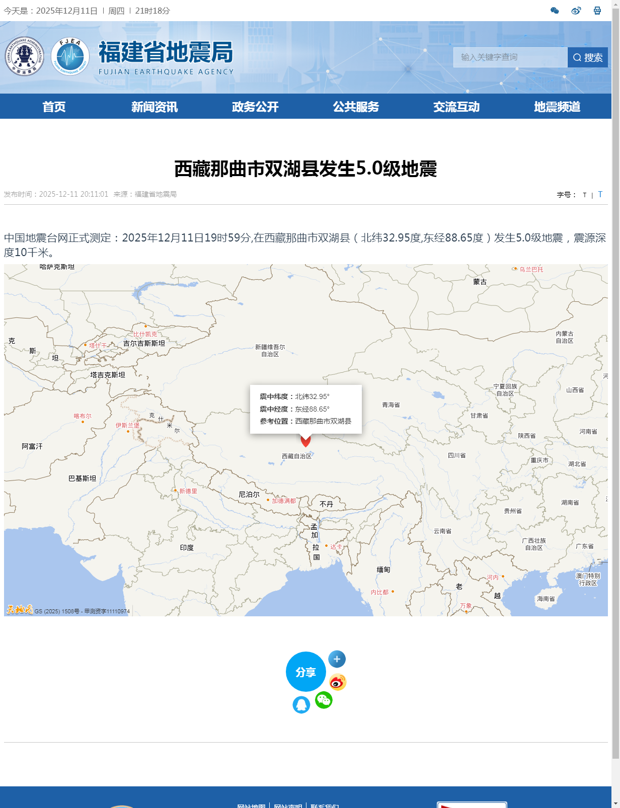This screenshot has height=808, width=620.
Task: Click the 四川省 label on map
Action: click(x=457, y=455)
